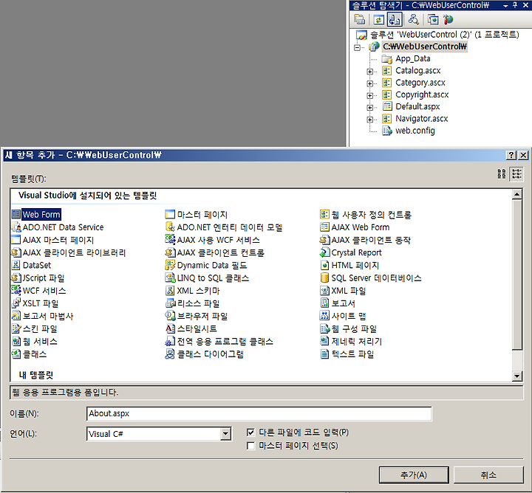Select web.config in Solution Explorer
This screenshot has width=532, height=493.
coord(409,131)
